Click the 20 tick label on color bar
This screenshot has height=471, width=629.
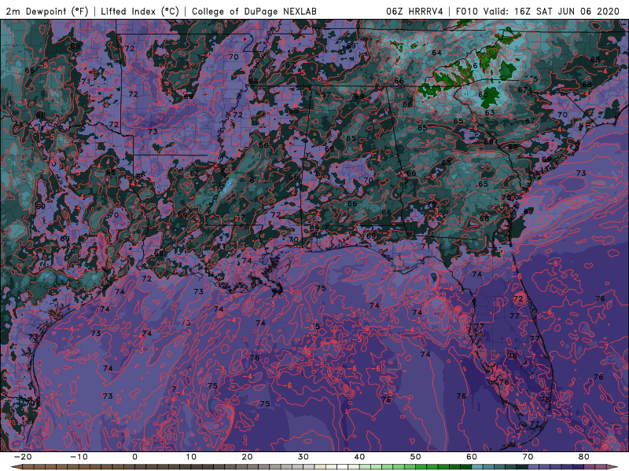247,457
